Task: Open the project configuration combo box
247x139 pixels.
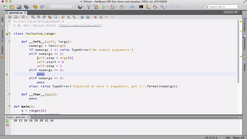Action: coord(62,7)
